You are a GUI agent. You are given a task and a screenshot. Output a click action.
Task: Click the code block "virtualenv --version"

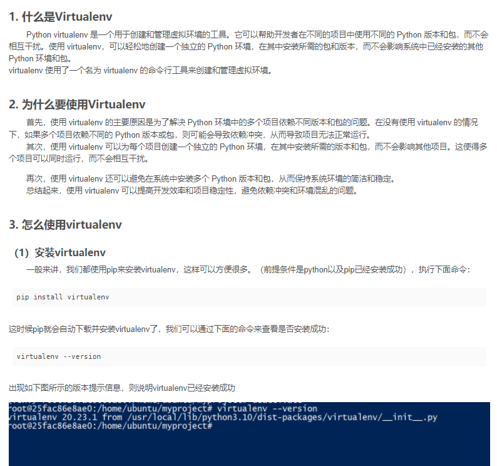[x=249, y=356]
